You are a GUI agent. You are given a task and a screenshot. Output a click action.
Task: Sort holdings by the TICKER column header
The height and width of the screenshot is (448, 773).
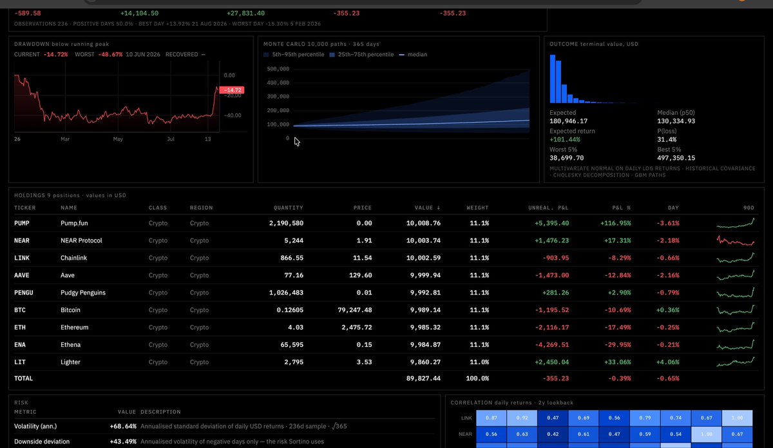[25, 208]
